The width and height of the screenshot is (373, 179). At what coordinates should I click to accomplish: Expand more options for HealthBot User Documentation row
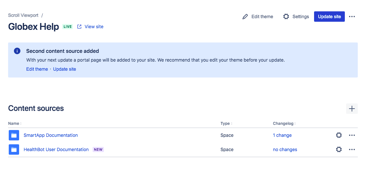(x=352, y=149)
